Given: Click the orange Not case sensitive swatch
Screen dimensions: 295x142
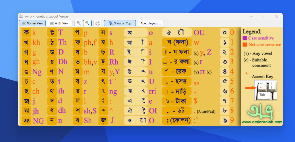Looking at the screenshot, I should [x=245, y=44].
